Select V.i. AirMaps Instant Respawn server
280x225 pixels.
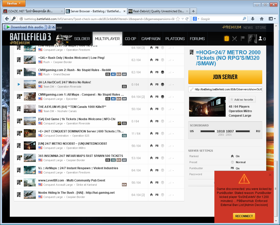pos(99,170)
